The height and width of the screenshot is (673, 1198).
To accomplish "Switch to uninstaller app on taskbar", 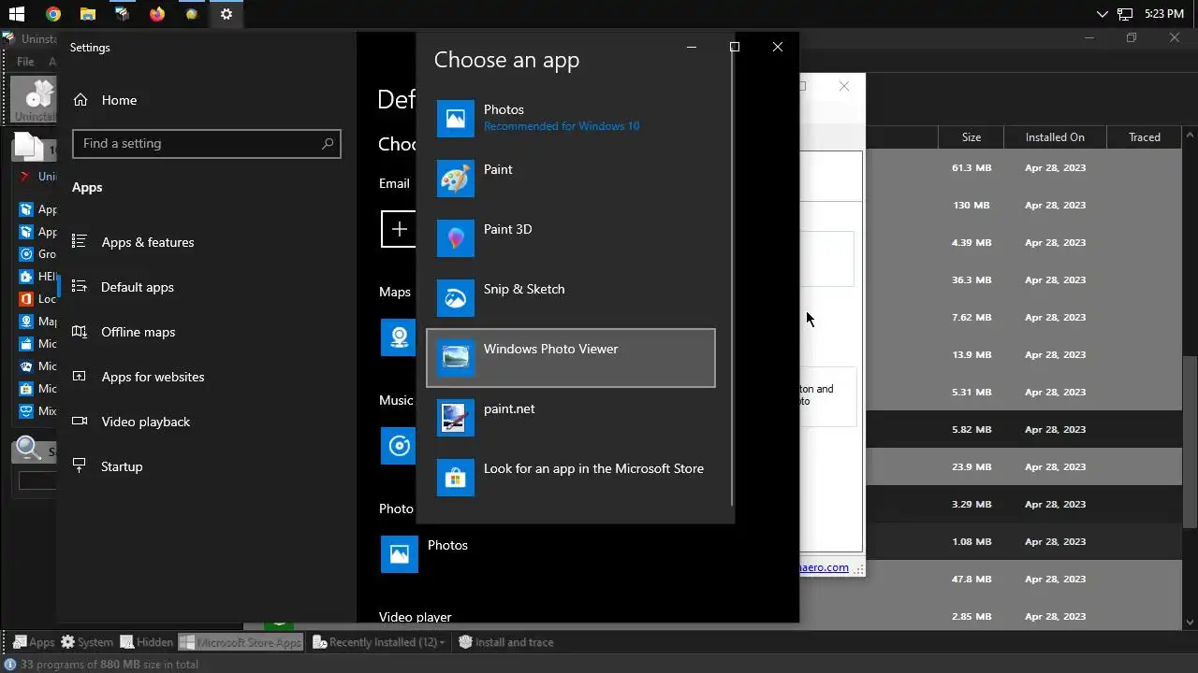I will (x=123, y=14).
